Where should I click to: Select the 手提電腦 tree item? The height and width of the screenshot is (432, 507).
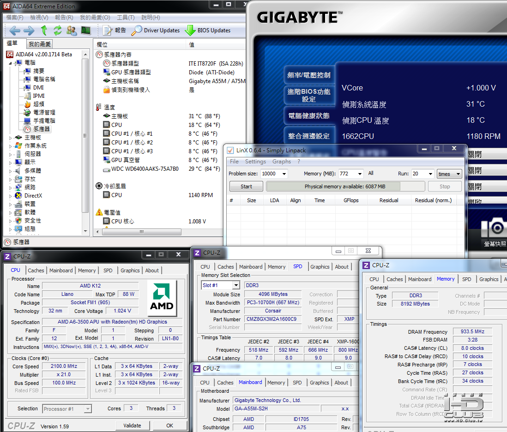coord(44,121)
